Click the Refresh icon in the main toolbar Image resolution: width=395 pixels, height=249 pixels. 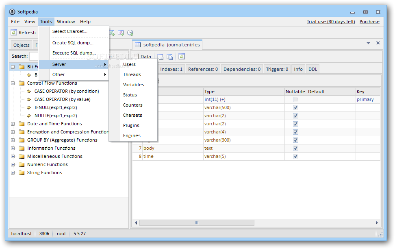coord(14,33)
